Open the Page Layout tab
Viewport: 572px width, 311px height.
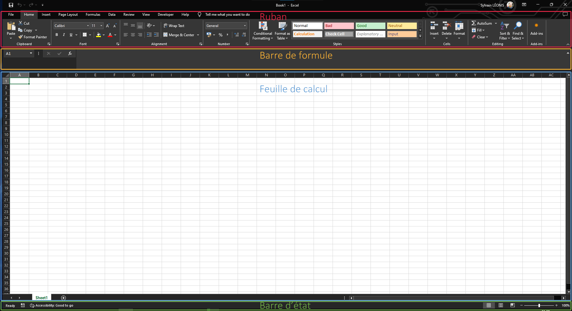[68, 15]
